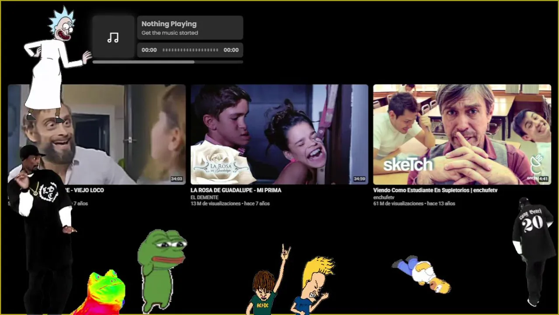Viewport: 559px width, 315px height.
Task: Click the "13 M de visualizaciones" text
Action: 216,203
